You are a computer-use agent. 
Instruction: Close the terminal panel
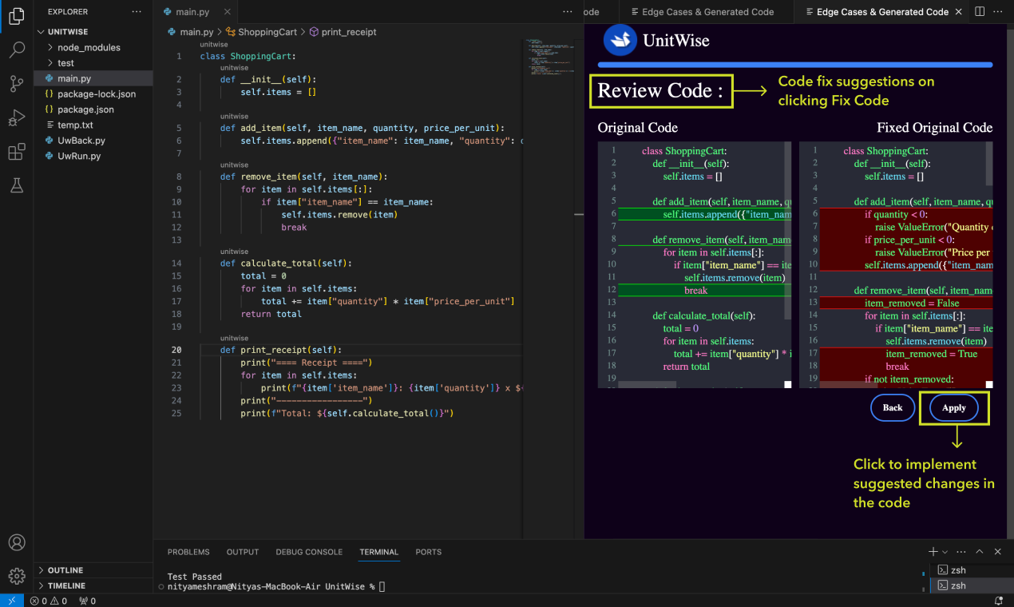[x=997, y=552]
